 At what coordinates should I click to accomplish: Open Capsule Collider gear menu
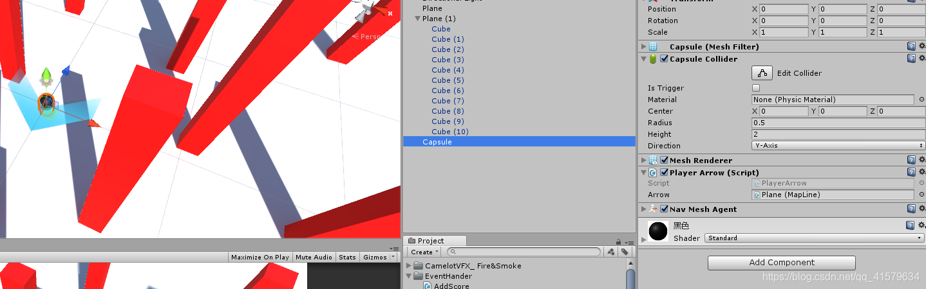coord(921,58)
